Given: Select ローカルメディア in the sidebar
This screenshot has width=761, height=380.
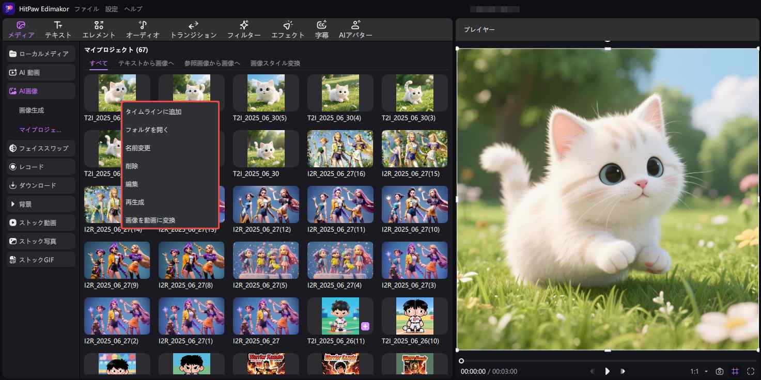Looking at the screenshot, I should pos(41,54).
